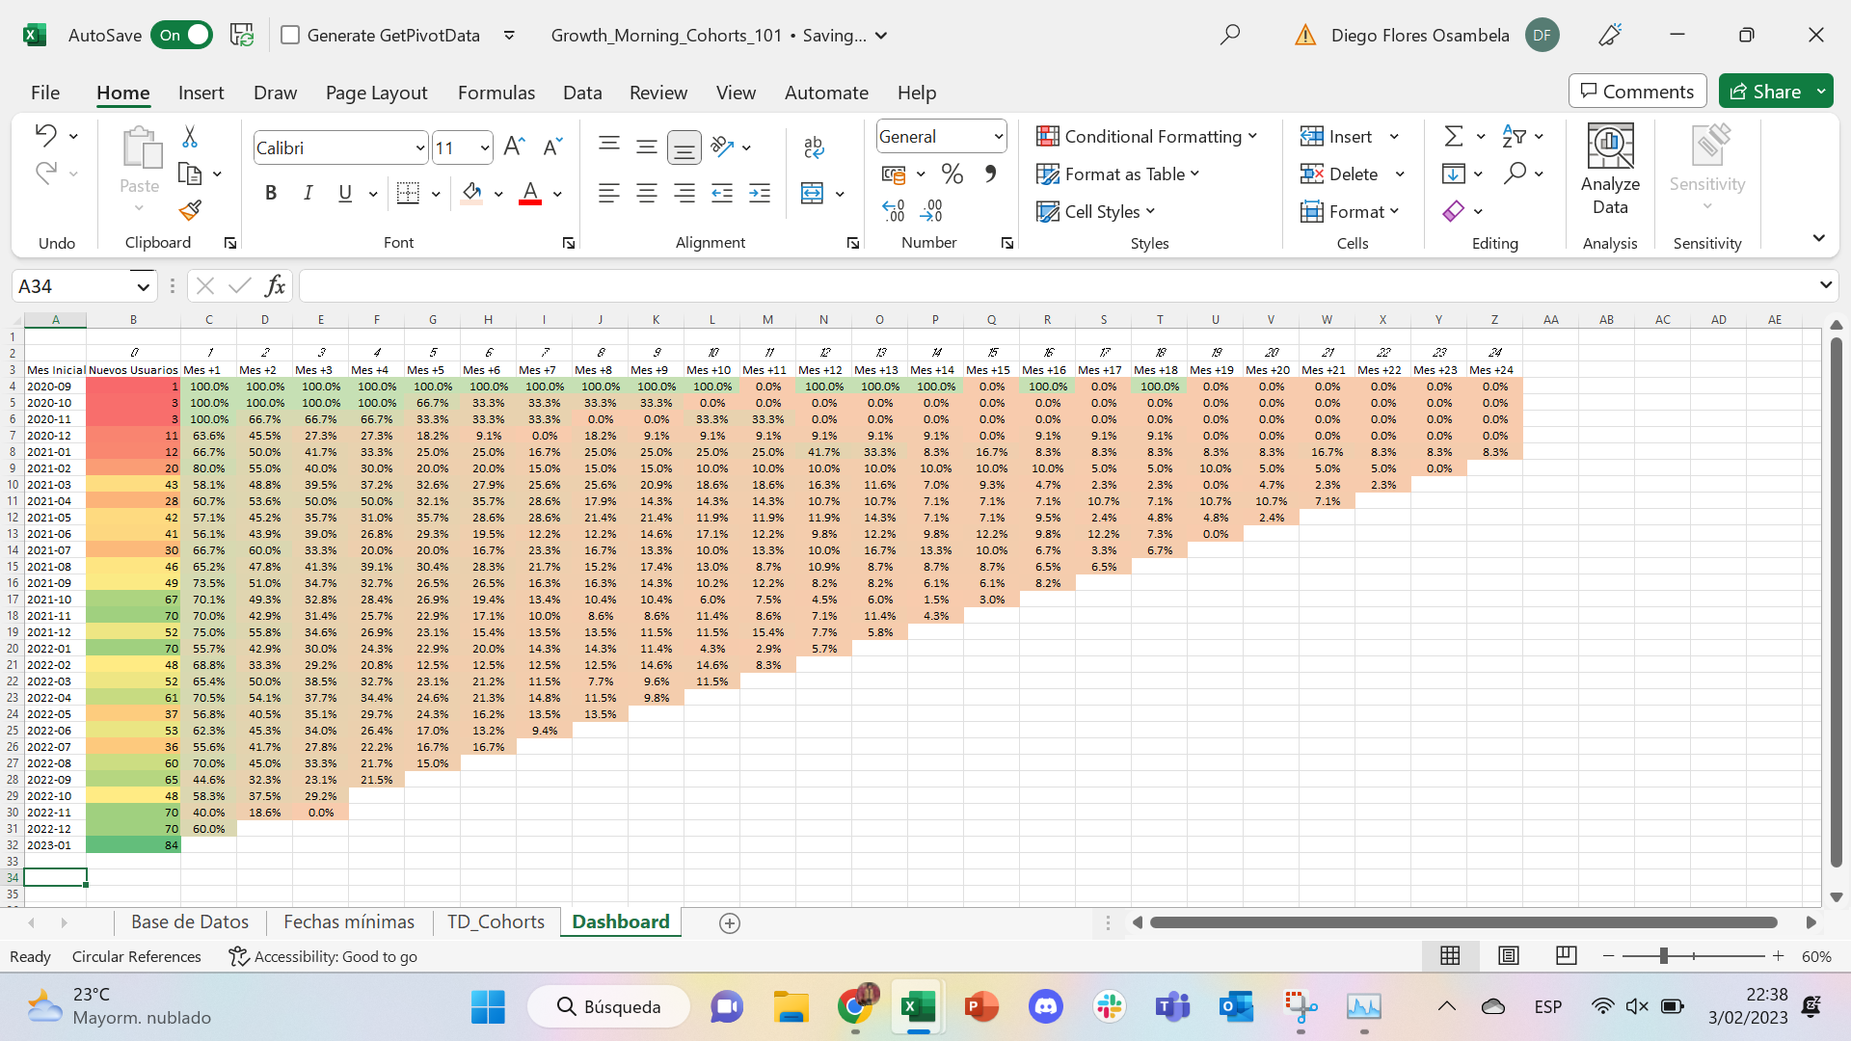This screenshot has width=1851, height=1041.
Task: Open Conditional Formatting options
Action: [1147, 136]
